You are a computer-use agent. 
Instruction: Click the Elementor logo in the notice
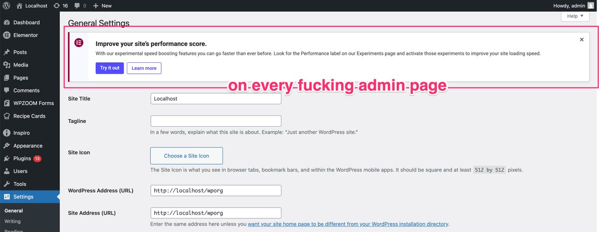(79, 43)
